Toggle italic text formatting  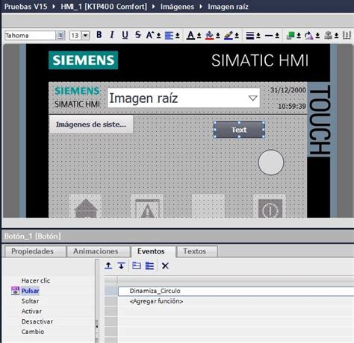pyautogui.click(x=112, y=35)
